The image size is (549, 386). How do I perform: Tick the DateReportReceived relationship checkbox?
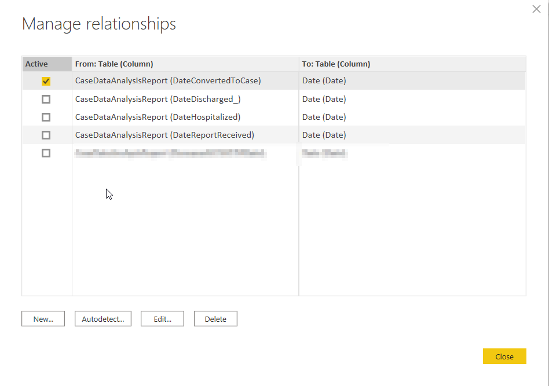tap(46, 135)
